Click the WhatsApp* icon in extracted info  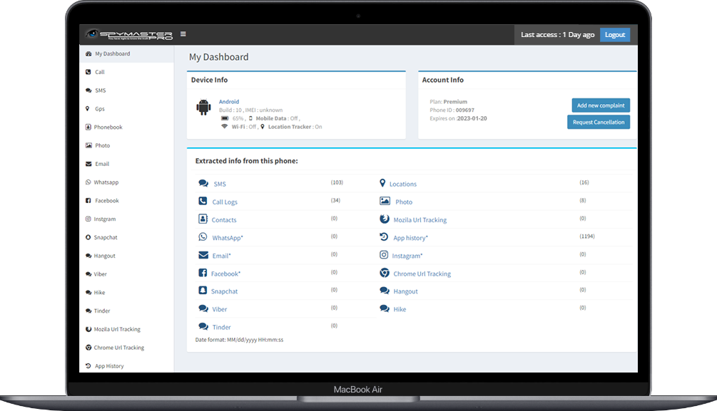click(203, 236)
